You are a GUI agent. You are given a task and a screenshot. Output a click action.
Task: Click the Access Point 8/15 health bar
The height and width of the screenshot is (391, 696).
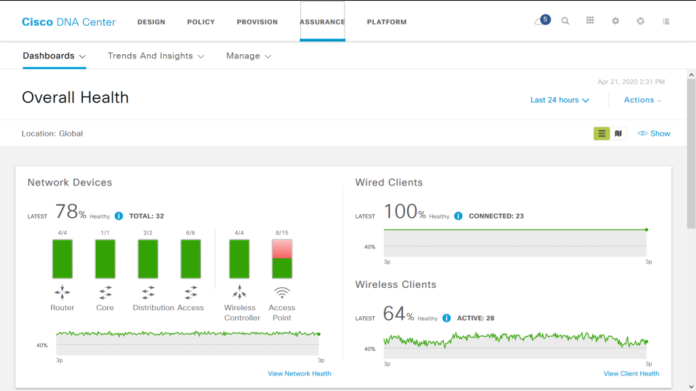[x=282, y=259]
